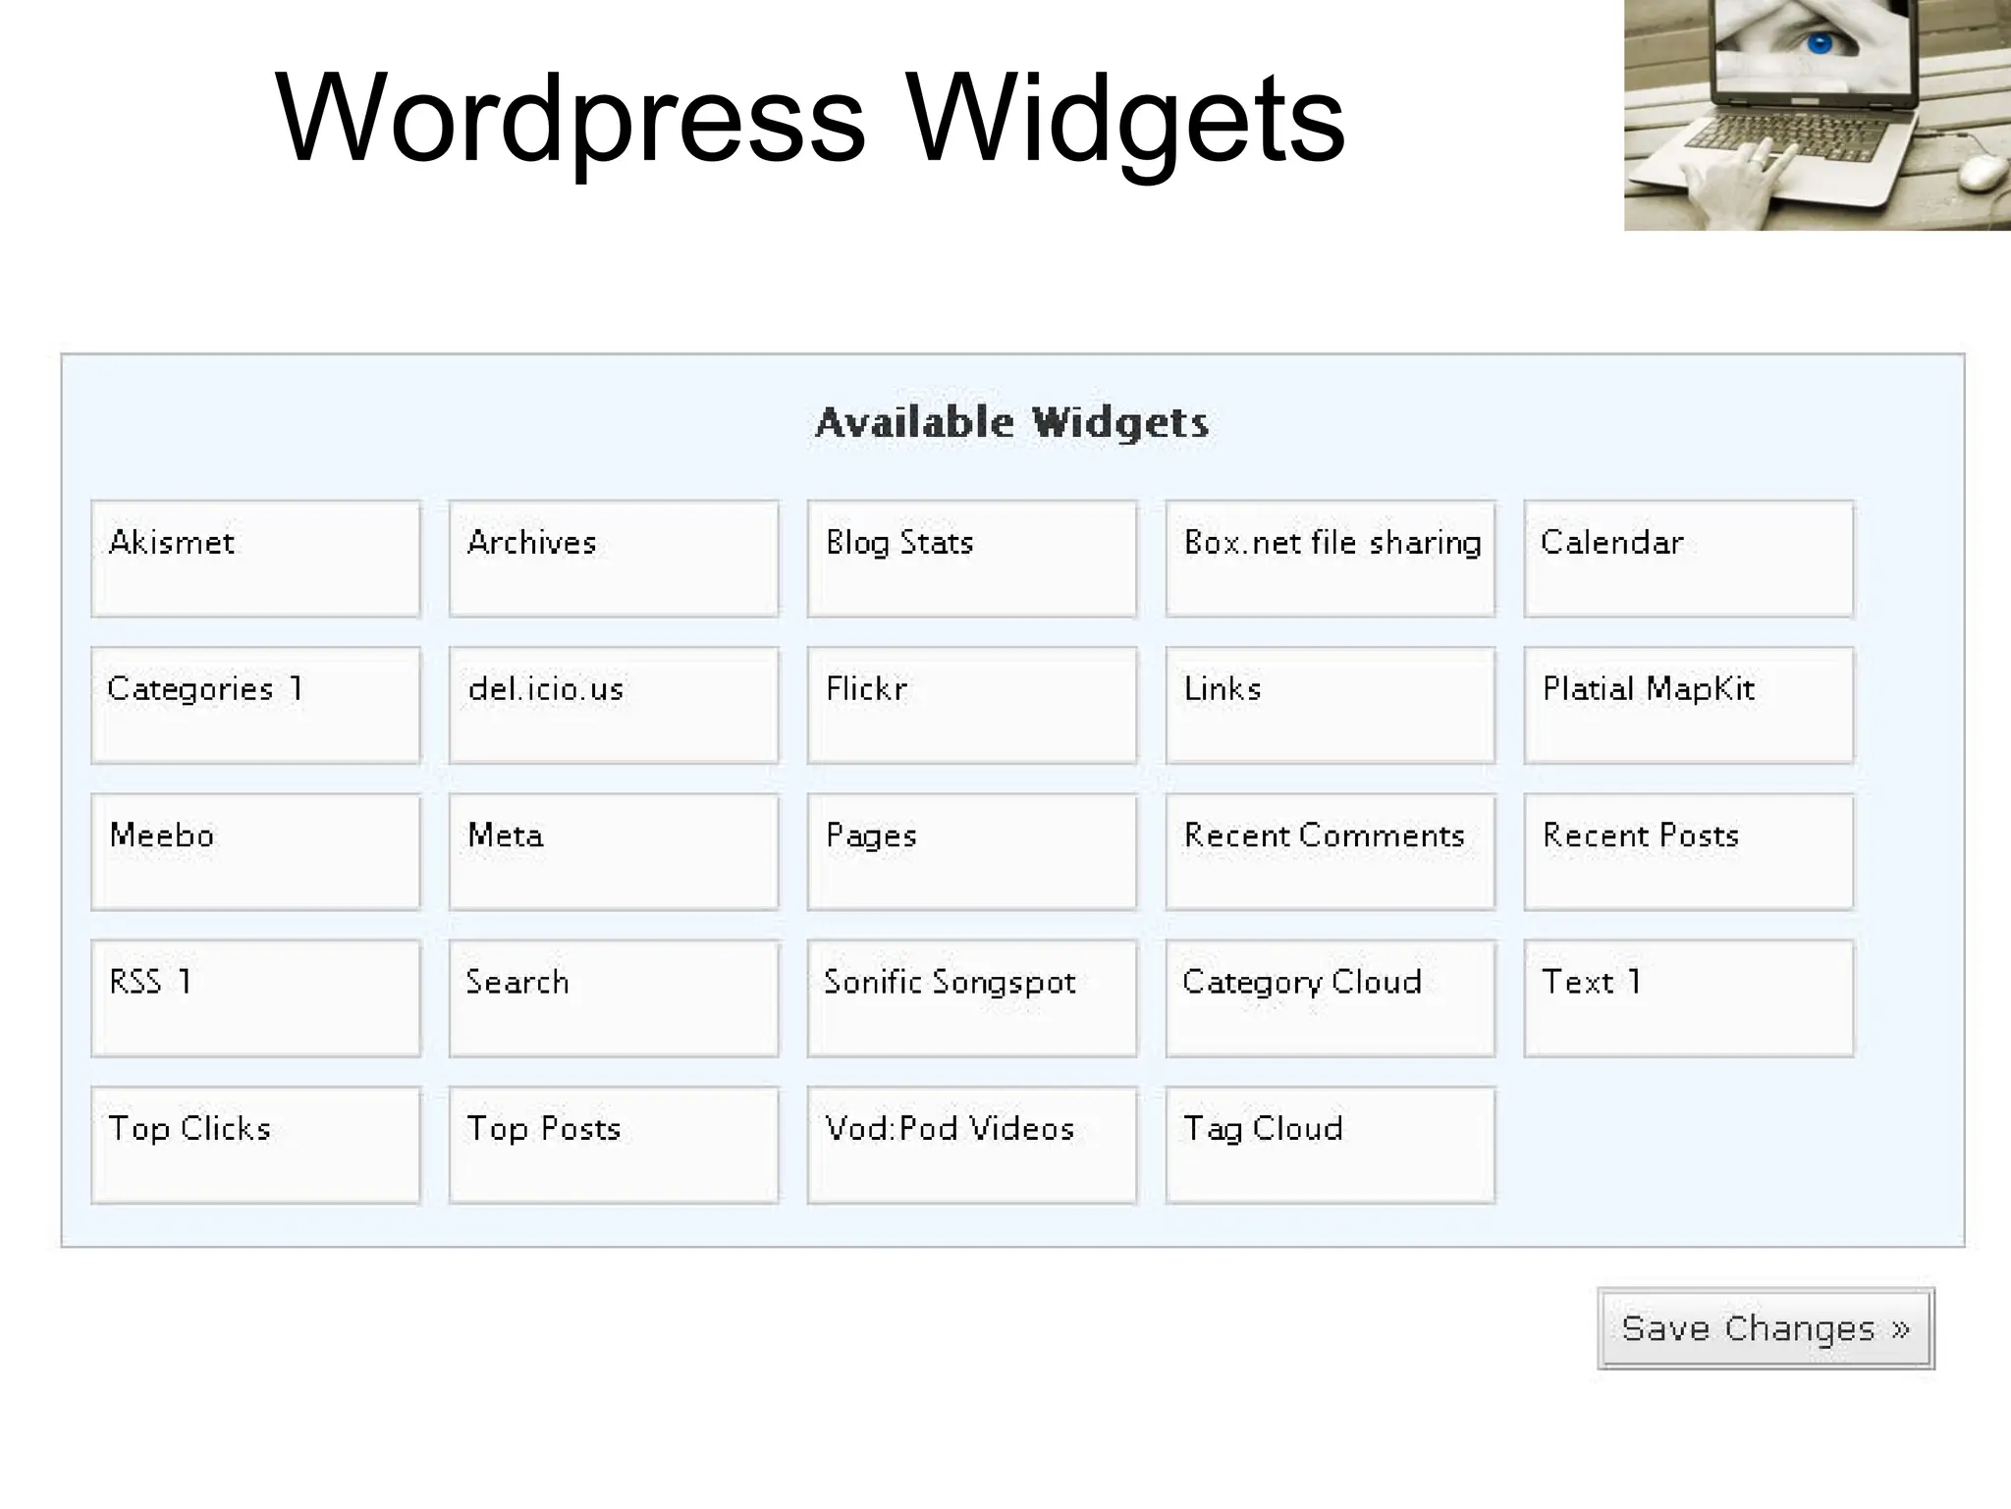Select the Sonific Songspot widget
The height and width of the screenshot is (1509, 2011).
[x=972, y=997]
